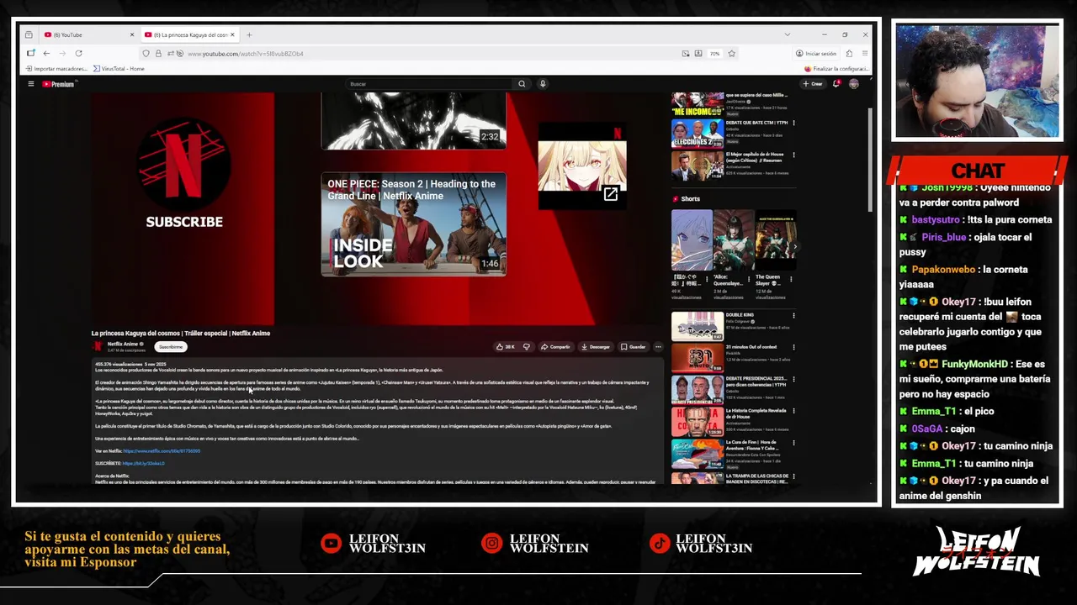Image resolution: width=1077 pixels, height=605 pixels.
Task: Open YouTube notifications bell
Action: 836,84
